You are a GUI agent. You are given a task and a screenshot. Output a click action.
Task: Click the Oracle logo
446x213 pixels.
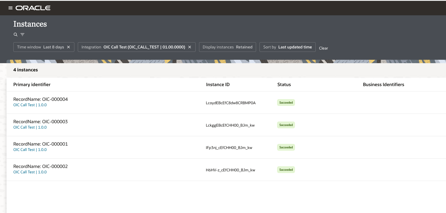[33, 8]
